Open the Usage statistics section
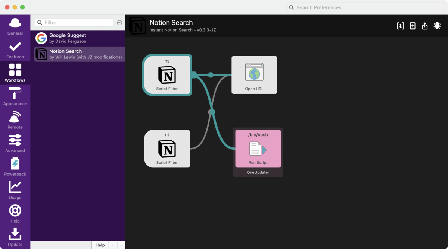Image resolution: width=448 pixels, height=249 pixels. [x=15, y=190]
